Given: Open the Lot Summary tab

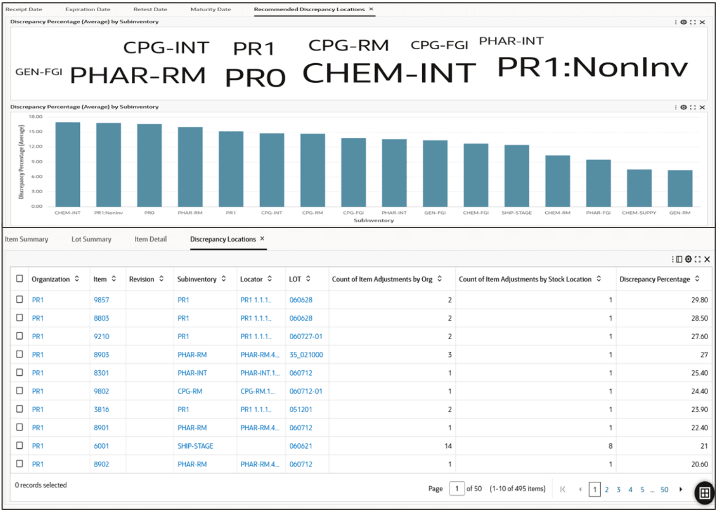Looking at the screenshot, I should coord(91,239).
